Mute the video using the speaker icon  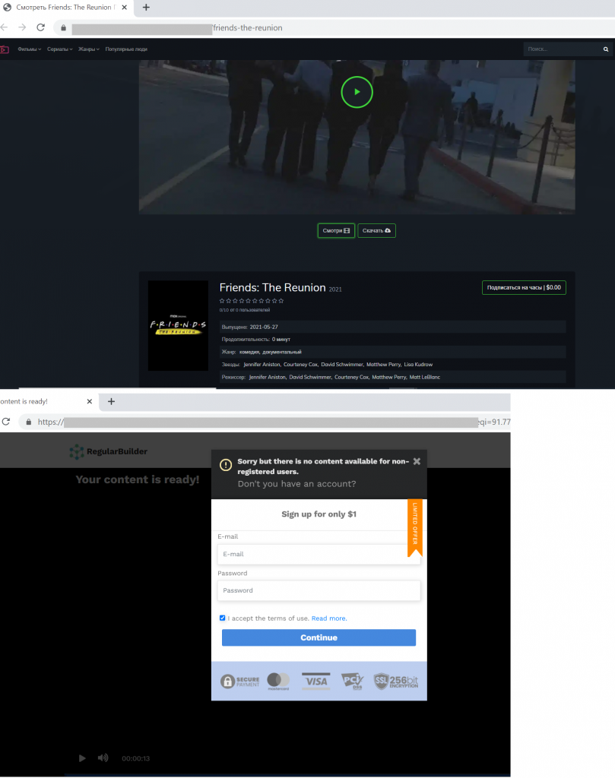click(103, 757)
